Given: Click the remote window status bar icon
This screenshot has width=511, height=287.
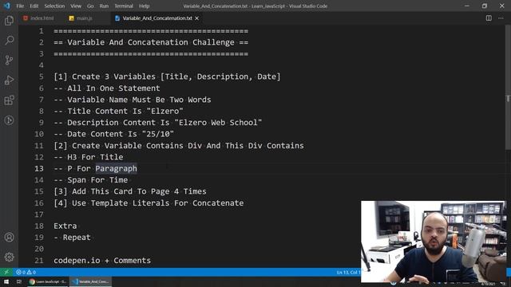Looking at the screenshot, I should click(6, 272).
